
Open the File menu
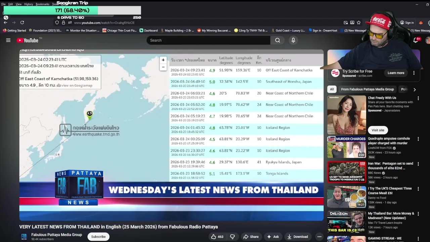click(3, 4)
